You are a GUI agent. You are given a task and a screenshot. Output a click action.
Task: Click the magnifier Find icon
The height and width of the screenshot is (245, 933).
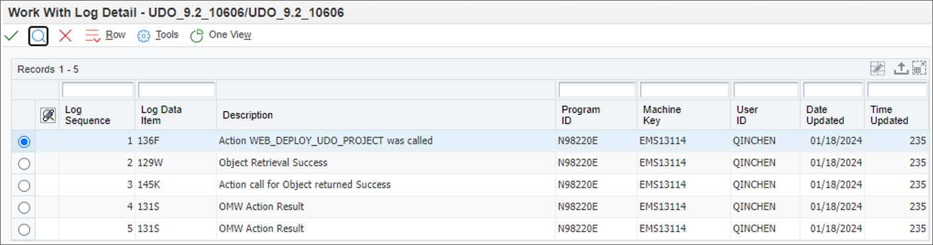(38, 36)
